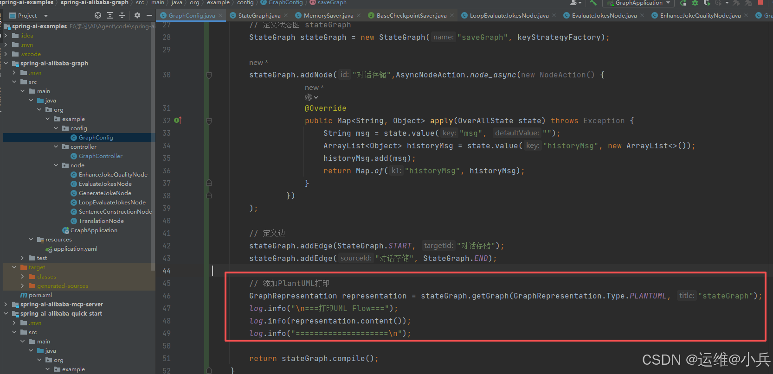Click the Select Opened File crosshair icon
The width and height of the screenshot is (773, 374).
click(97, 15)
